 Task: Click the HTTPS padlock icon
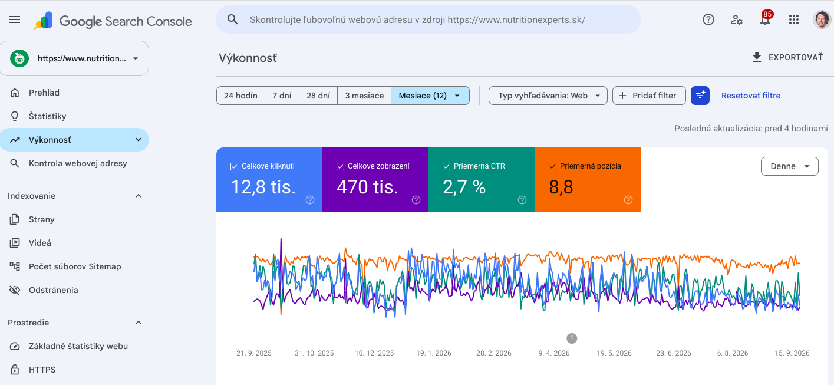15,370
